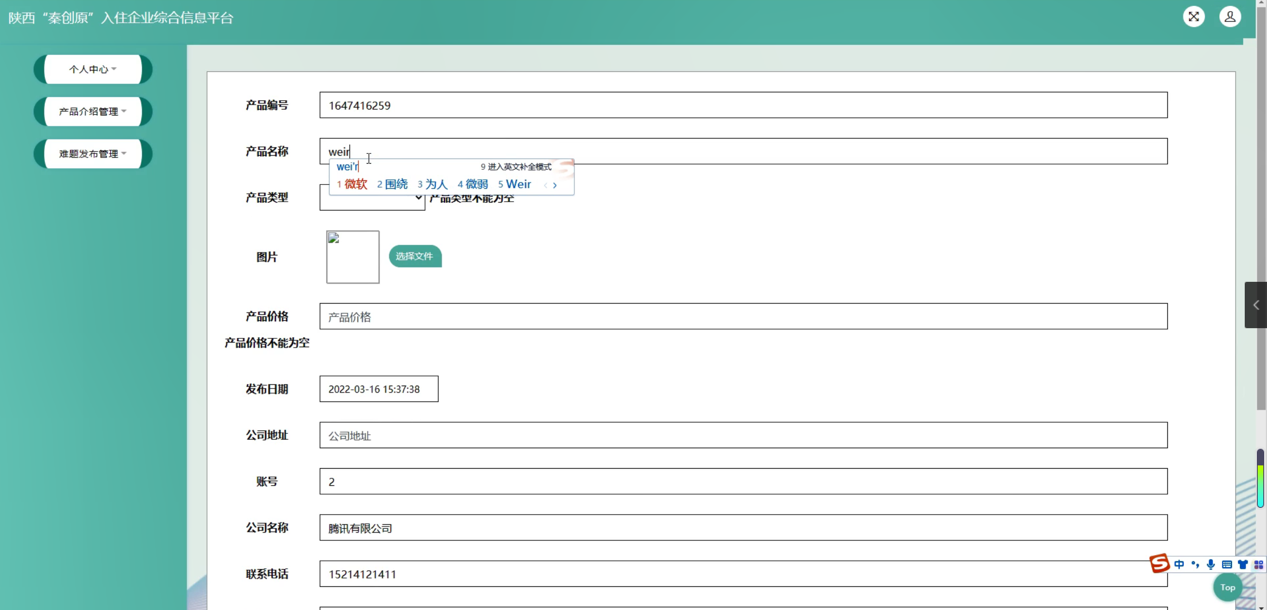This screenshot has width=1267, height=610.
Task: Click the Top back-to-top button
Action: point(1227,587)
